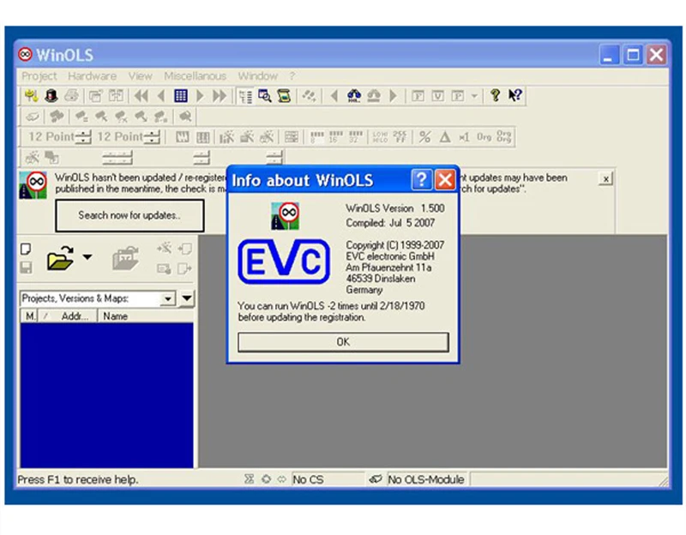Click the hierarchy tree view icon
Image resolution: width=686 pixels, height=535 pixels.
click(245, 96)
